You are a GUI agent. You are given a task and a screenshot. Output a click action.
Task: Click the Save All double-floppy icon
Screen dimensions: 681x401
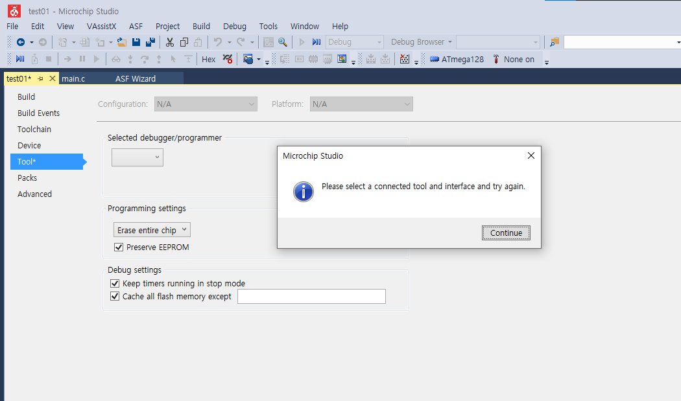150,42
